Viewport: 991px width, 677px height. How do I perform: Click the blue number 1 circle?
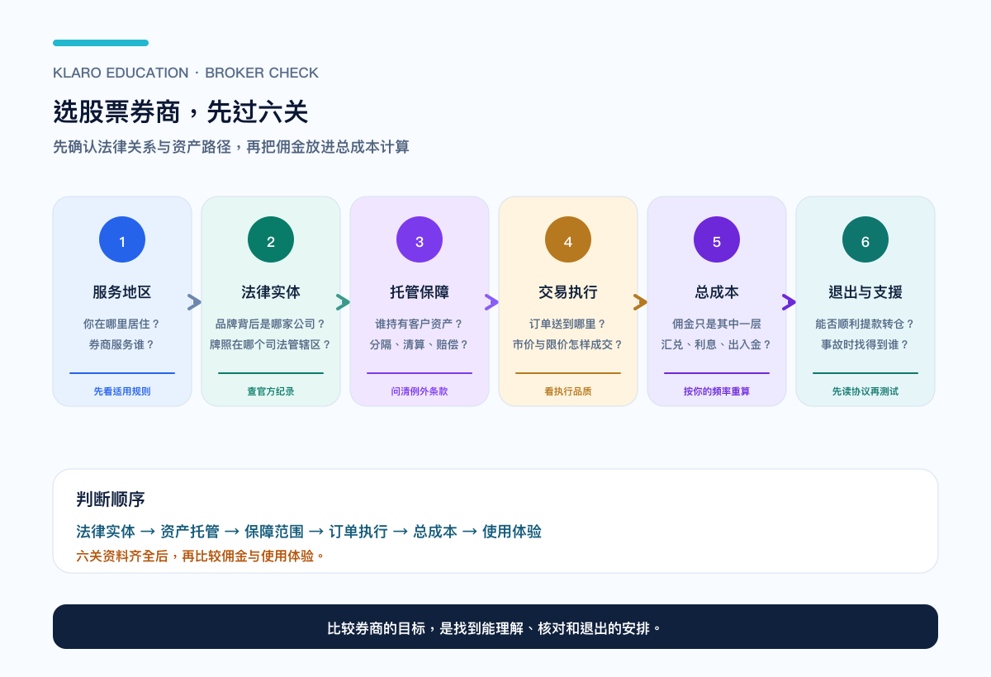(122, 239)
